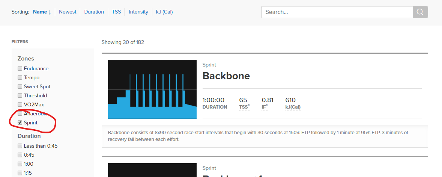Sort workouts by Name
This screenshot has width=442, height=177.
(42, 12)
